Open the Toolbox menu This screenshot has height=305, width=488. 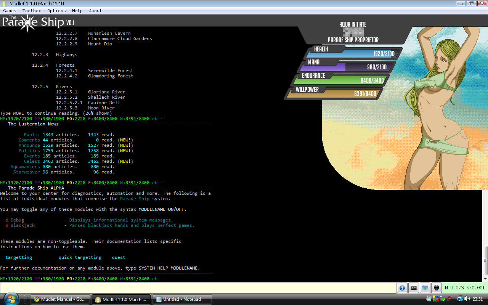coord(32,11)
